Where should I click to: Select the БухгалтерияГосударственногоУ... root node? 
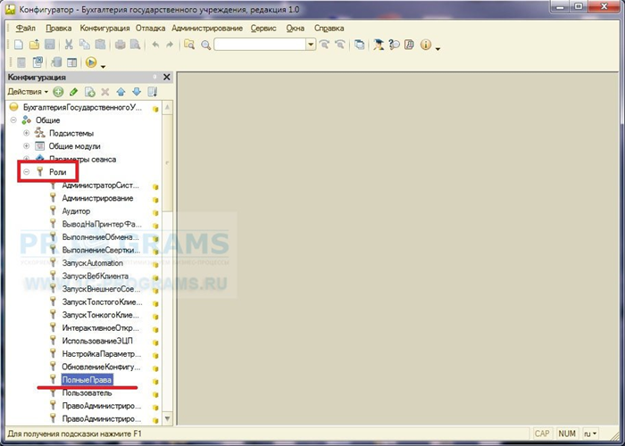(82, 107)
